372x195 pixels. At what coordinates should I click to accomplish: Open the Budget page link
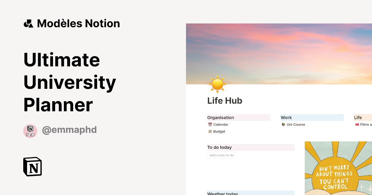[x=219, y=131]
